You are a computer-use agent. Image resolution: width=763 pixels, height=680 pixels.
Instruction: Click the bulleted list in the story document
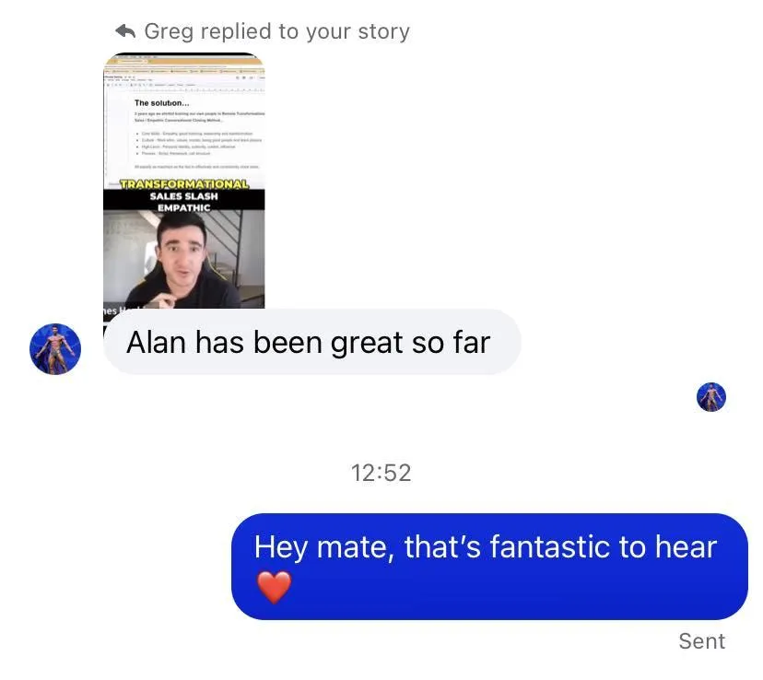pyautogui.click(x=201, y=143)
